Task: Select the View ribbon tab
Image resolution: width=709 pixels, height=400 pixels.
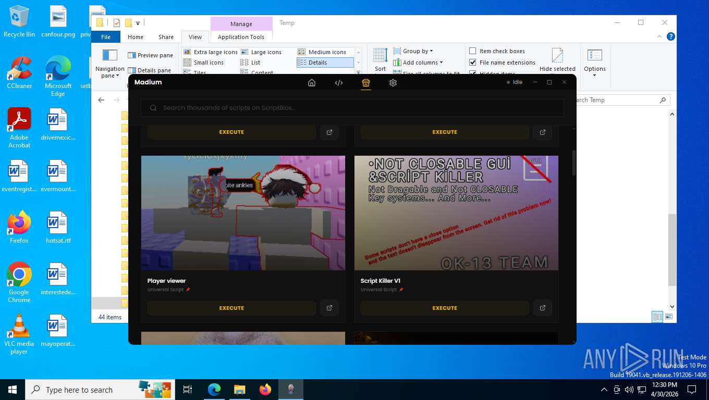Action: tap(195, 37)
